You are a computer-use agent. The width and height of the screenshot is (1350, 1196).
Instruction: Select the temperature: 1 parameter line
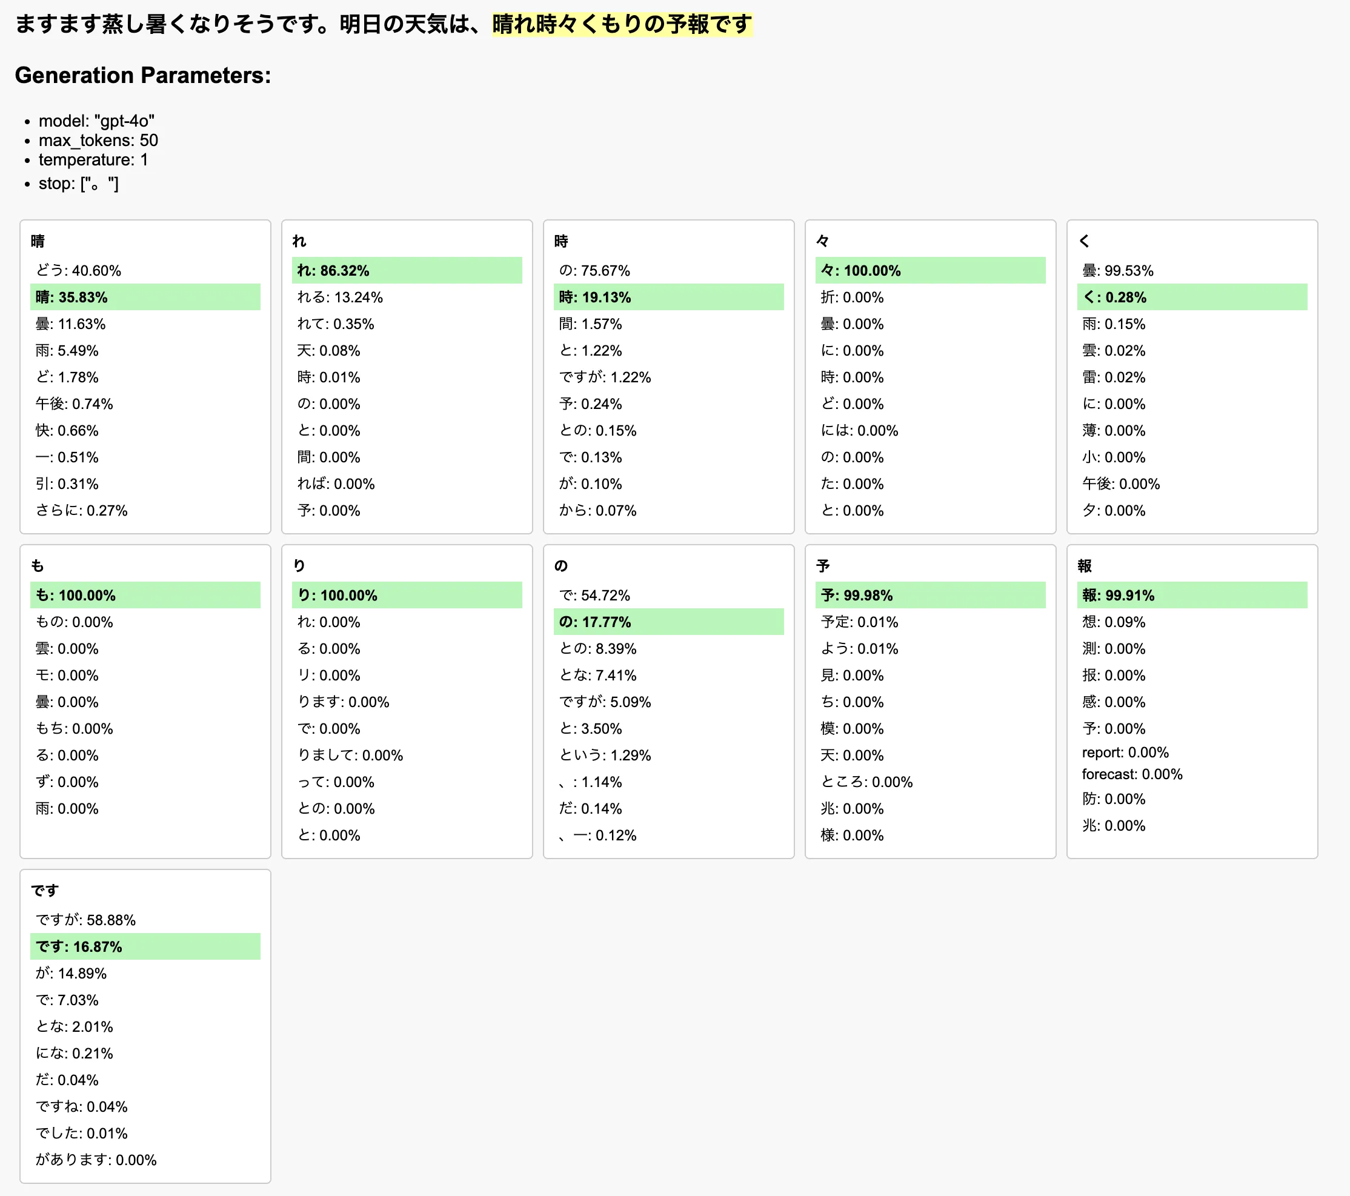93,160
